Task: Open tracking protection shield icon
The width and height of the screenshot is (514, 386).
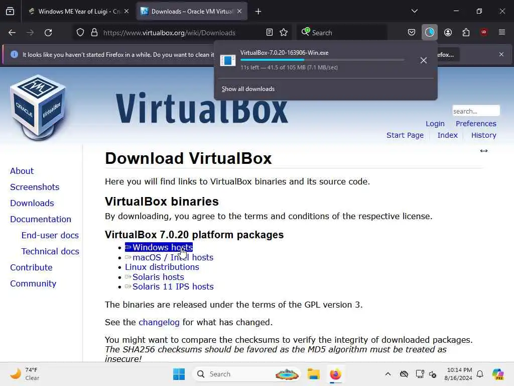Action: (80, 33)
